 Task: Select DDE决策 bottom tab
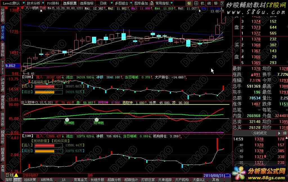30,180
